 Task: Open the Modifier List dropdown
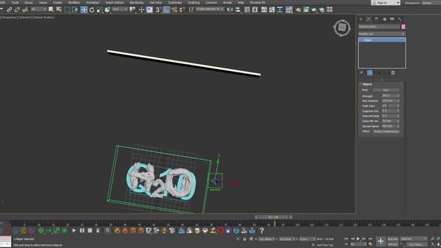pyautogui.click(x=382, y=34)
